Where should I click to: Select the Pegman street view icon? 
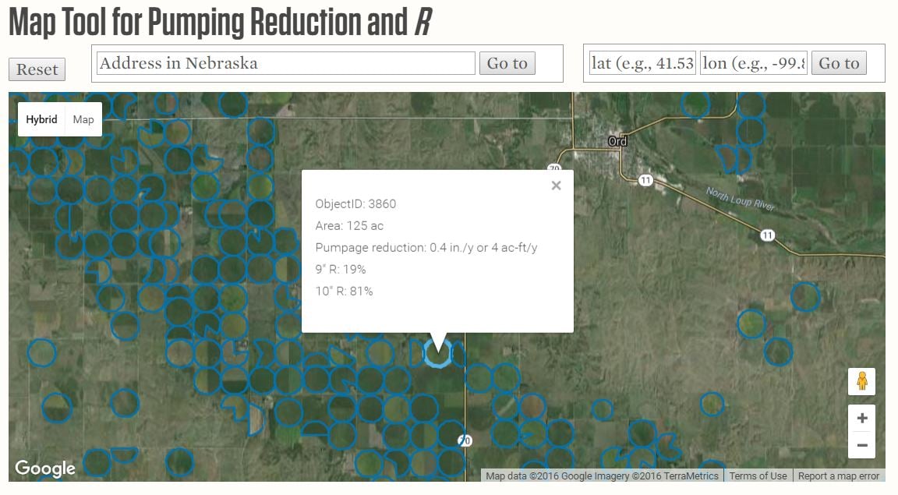click(861, 381)
